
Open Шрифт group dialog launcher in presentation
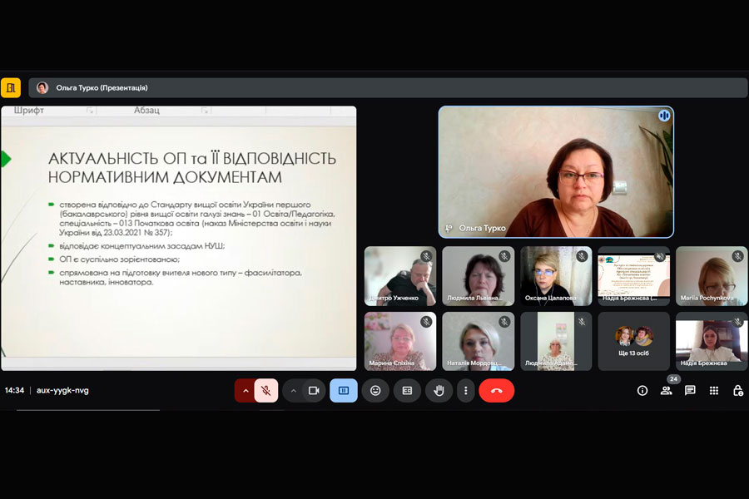click(90, 111)
